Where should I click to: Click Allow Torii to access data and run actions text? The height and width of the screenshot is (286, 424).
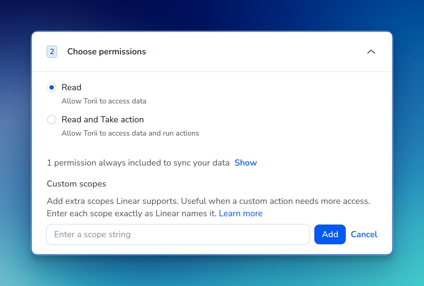pos(130,133)
